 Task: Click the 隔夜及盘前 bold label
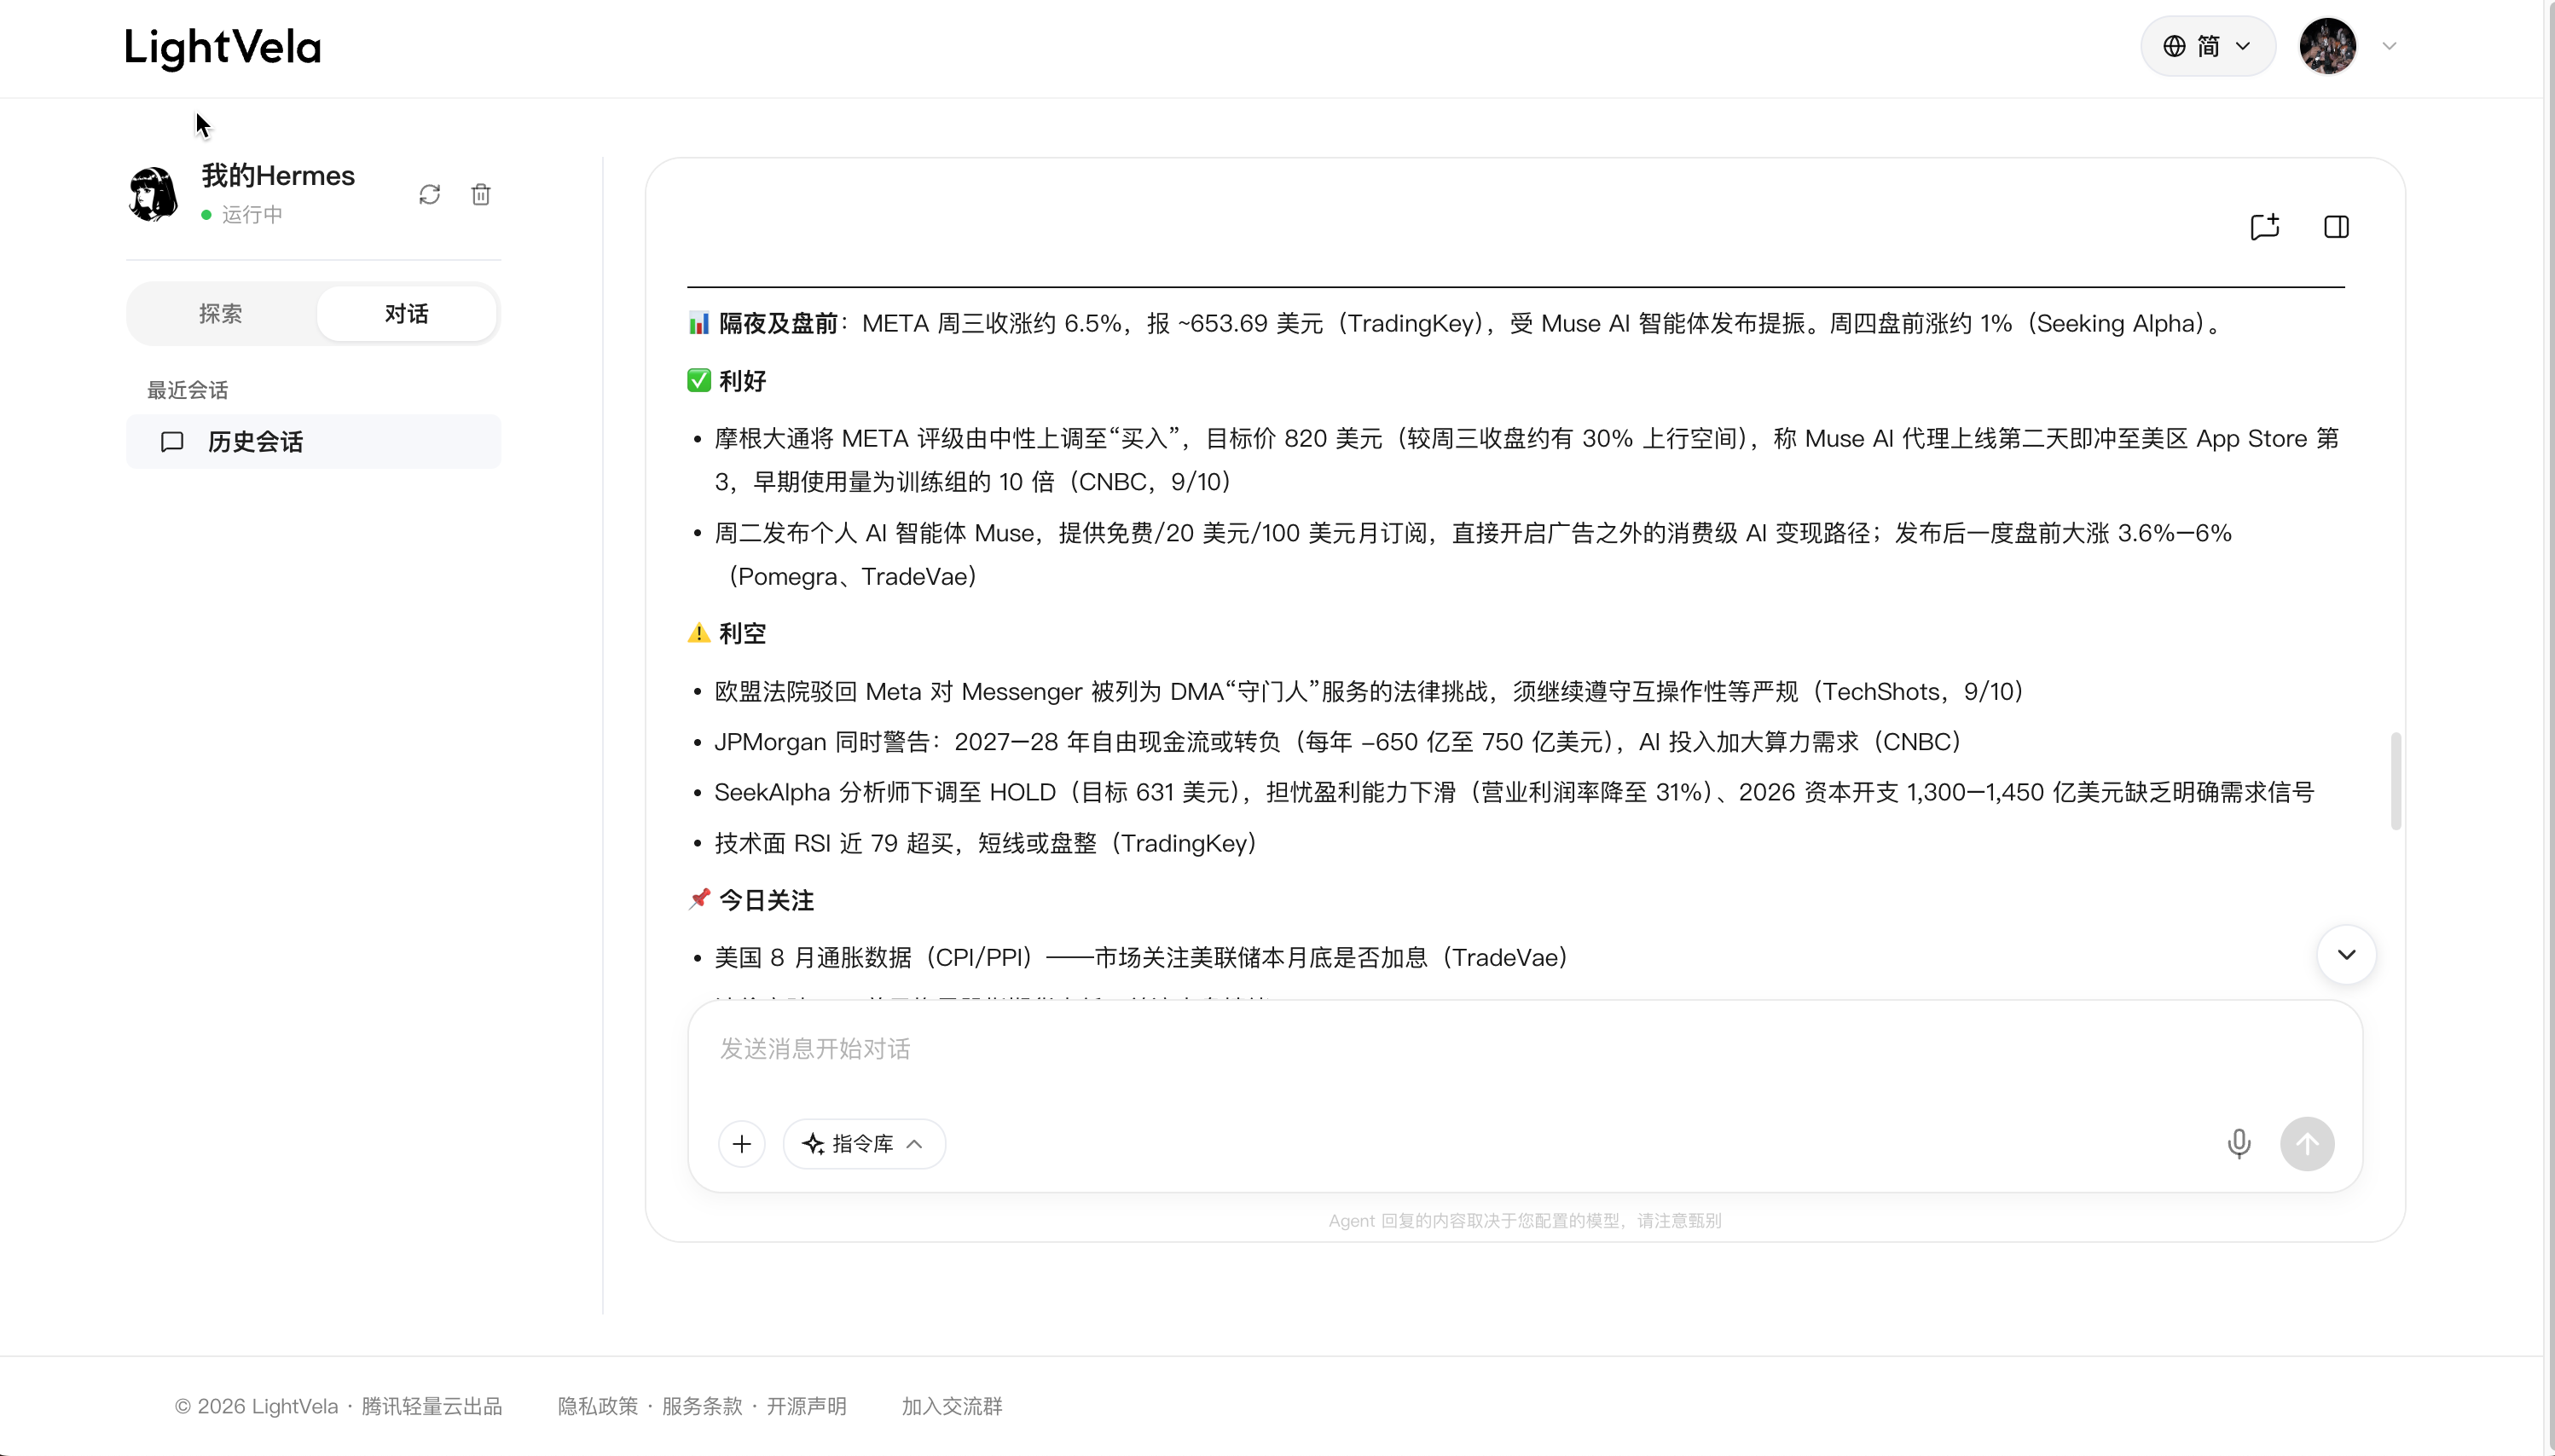tap(779, 323)
